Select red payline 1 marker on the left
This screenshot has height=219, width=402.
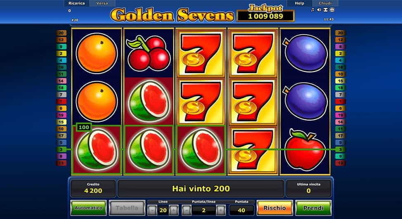click(61, 102)
